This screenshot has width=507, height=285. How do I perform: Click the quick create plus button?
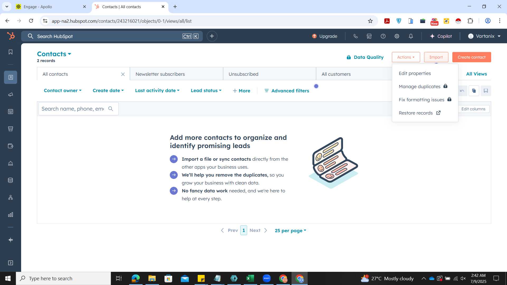(212, 36)
